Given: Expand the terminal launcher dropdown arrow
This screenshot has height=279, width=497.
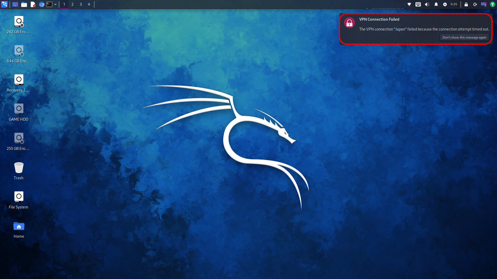Looking at the screenshot, I should 55,4.
